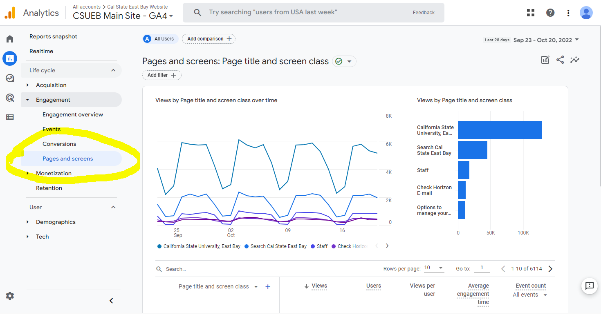
Task: Open the date range Sep 23 - Oct 20 dropdown
Action: pos(546,40)
